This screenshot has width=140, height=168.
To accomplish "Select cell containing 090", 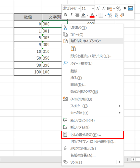I will click(52, 65).
